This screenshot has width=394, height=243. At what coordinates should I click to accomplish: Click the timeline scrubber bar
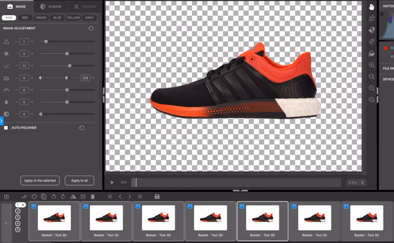pyautogui.click(x=236, y=183)
